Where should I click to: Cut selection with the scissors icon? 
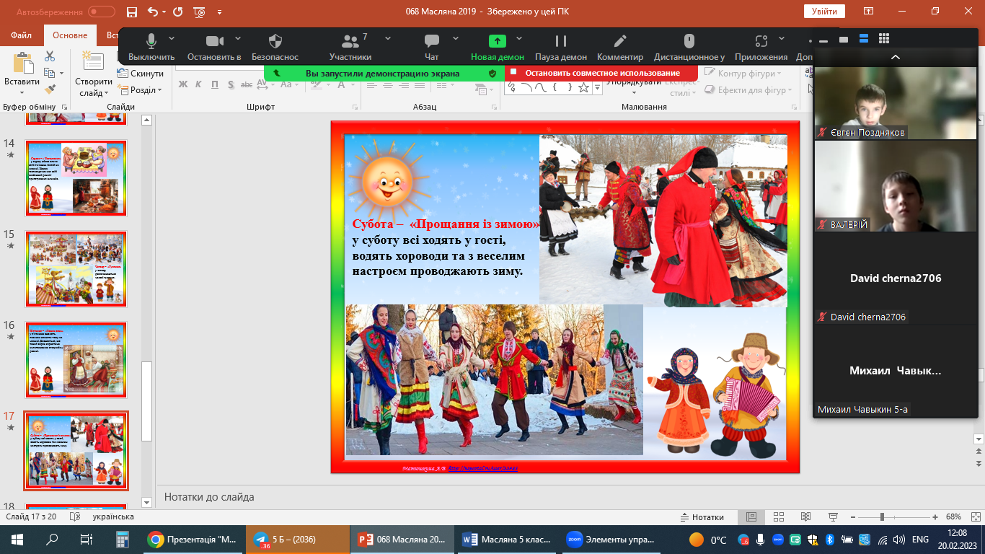click(x=50, y=56)
